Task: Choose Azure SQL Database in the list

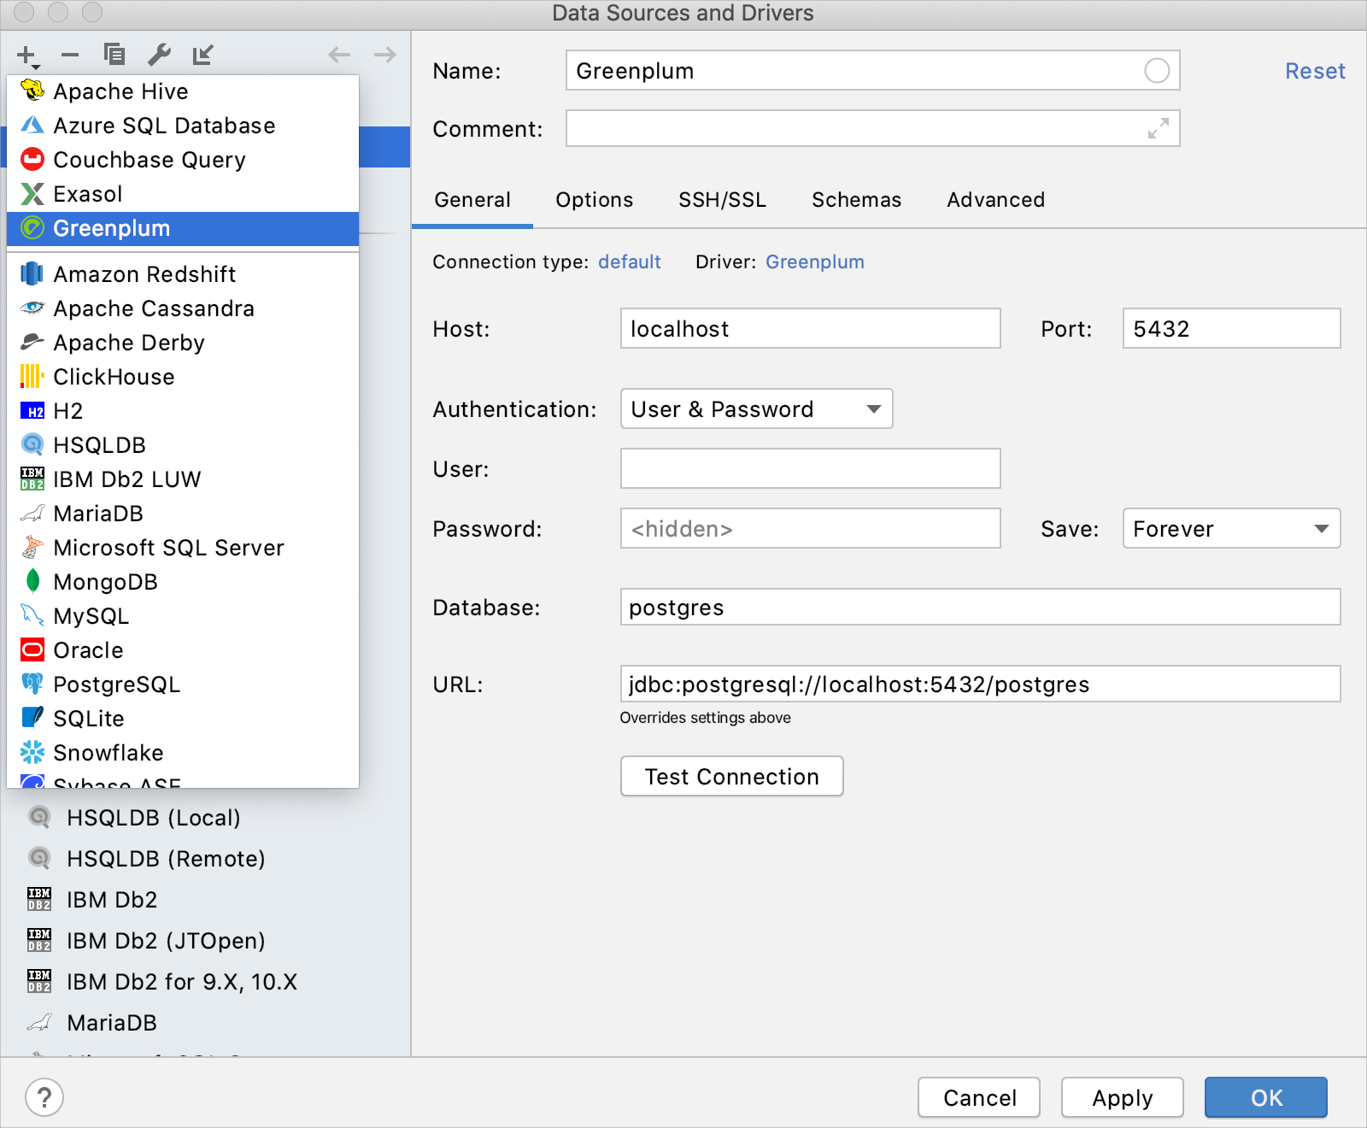Action: pos(183,126)
